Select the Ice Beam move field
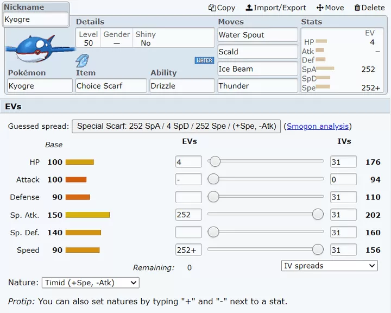 coord(258,68)
